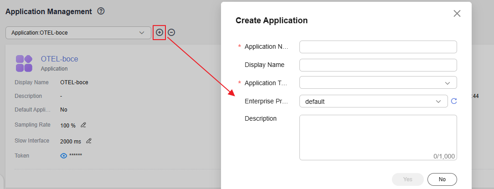Select the Default Application value No

tap(64, 110)
